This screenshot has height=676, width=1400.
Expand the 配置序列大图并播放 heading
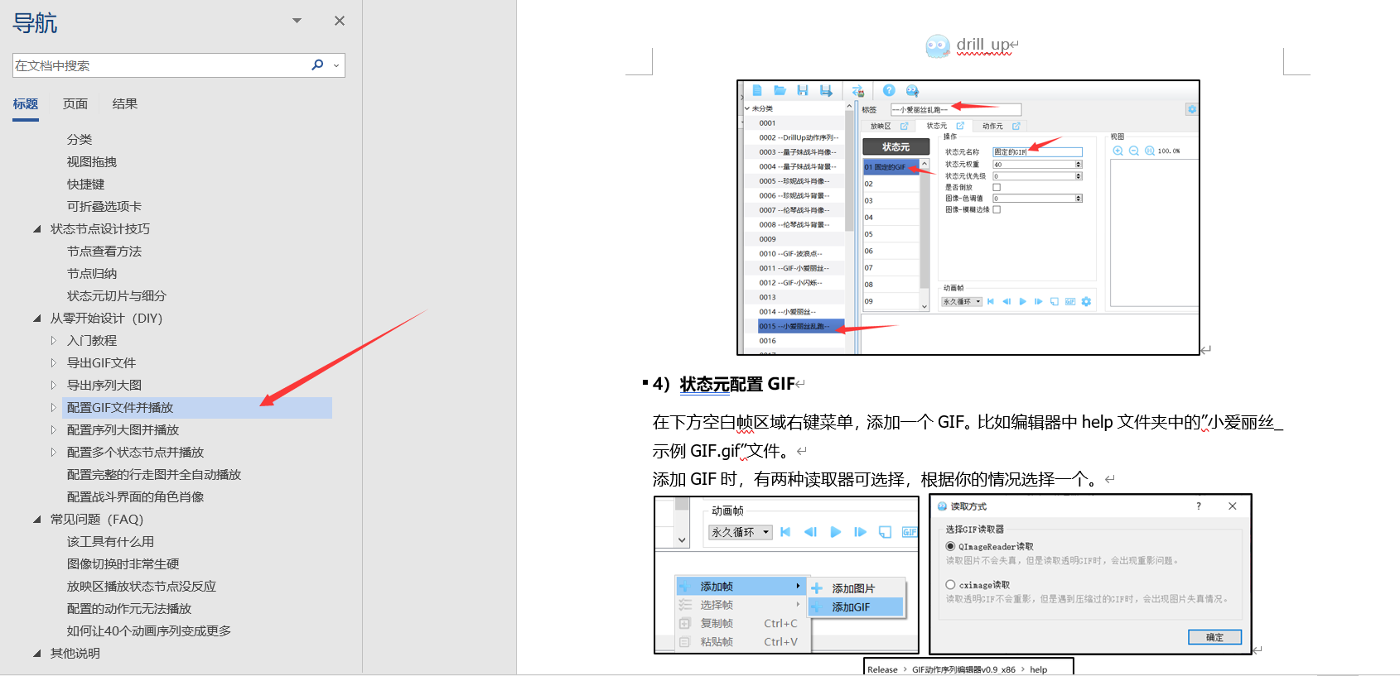point(53,430)
